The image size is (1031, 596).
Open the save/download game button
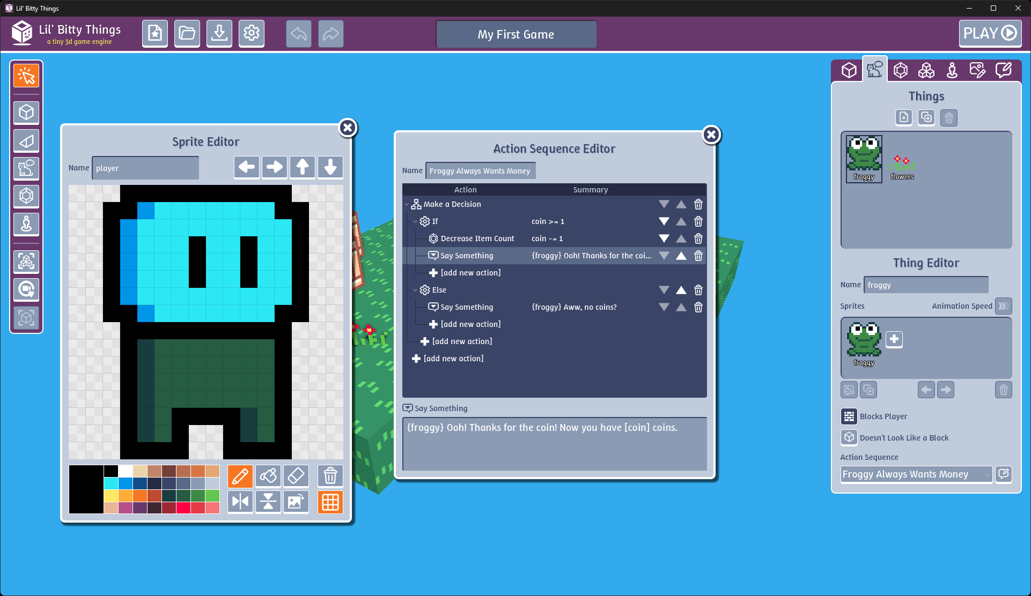(x=219, y=34)
